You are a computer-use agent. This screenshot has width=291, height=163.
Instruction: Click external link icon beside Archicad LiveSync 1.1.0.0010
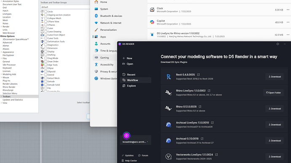coord(212,123)
